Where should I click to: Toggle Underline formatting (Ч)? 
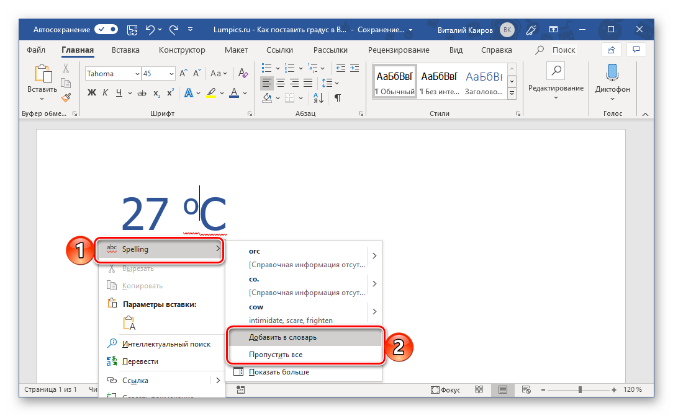[x=119, y=92]
